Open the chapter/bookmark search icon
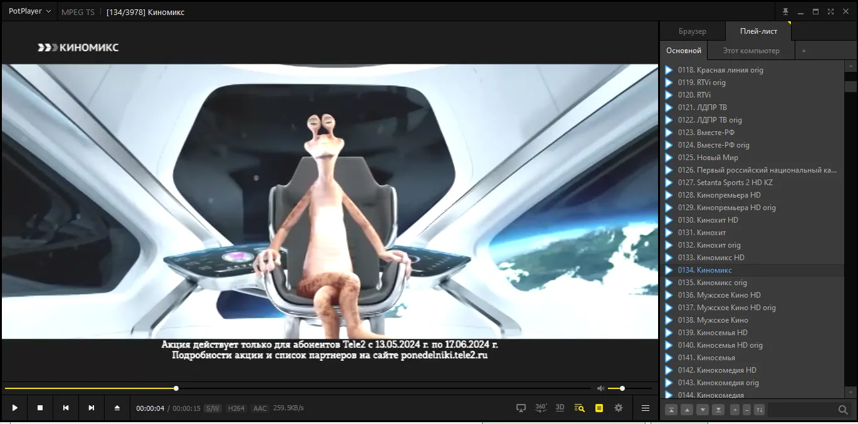This screenshot has height=424, width=858. 579,408
